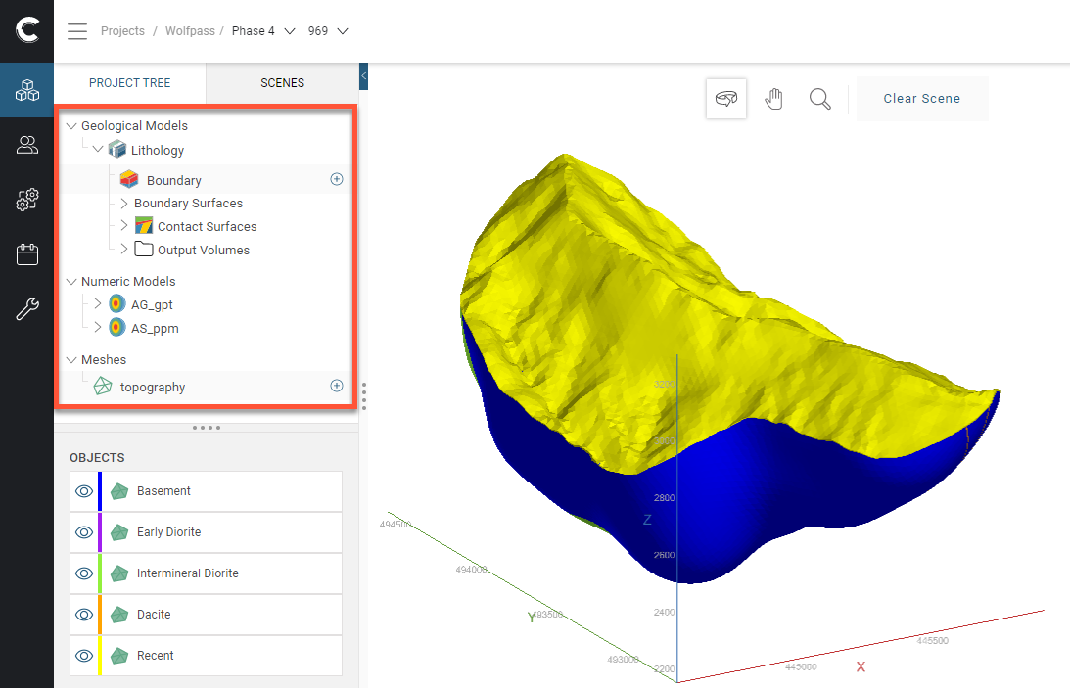Screen dimensions: 1070x688
Task: Switch to the Project Tree tab
Action: (130, 83)
